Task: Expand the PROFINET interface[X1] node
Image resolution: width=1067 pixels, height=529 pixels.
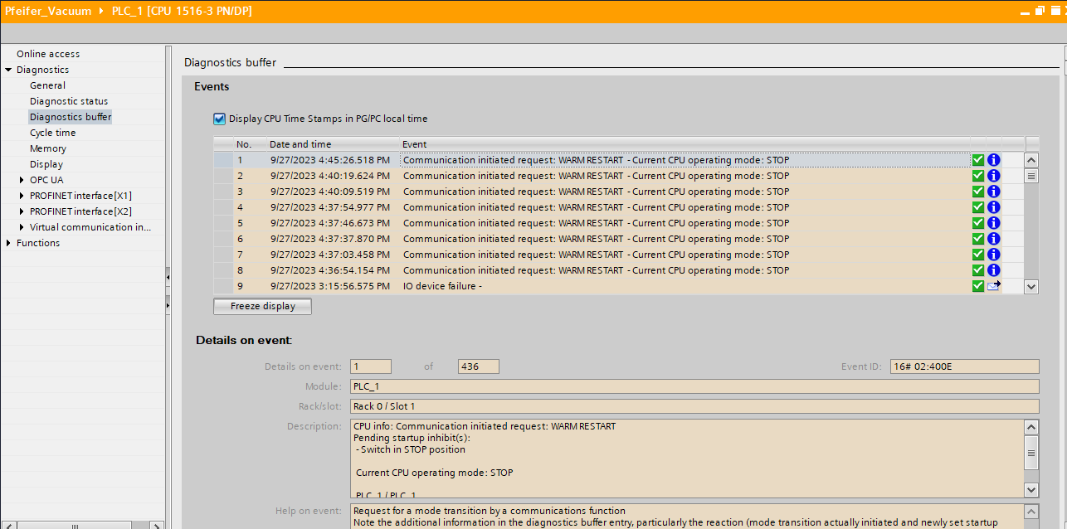Action: pos(22,196)
